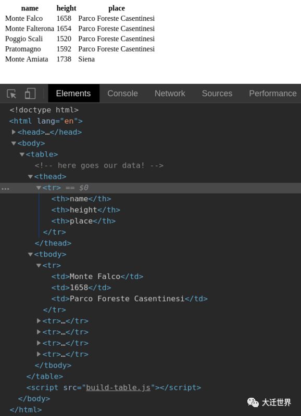Open the Network panel

click(x=170, y=94)
